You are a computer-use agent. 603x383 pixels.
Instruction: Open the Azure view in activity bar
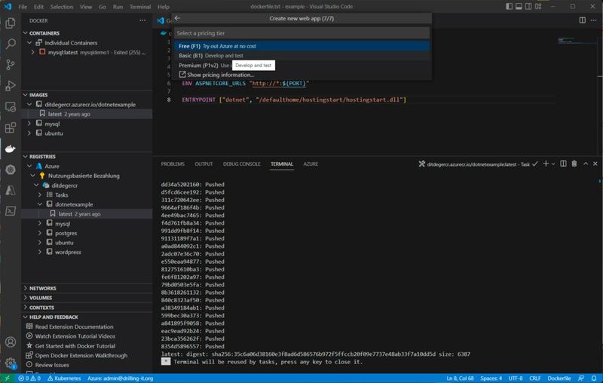pyautogui.click(x=10, y=191)
